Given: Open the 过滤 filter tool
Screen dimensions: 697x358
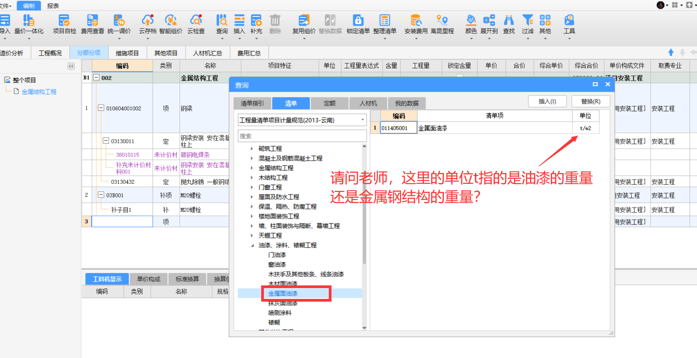Looking at the screenshot, I should tap(528, 24).
